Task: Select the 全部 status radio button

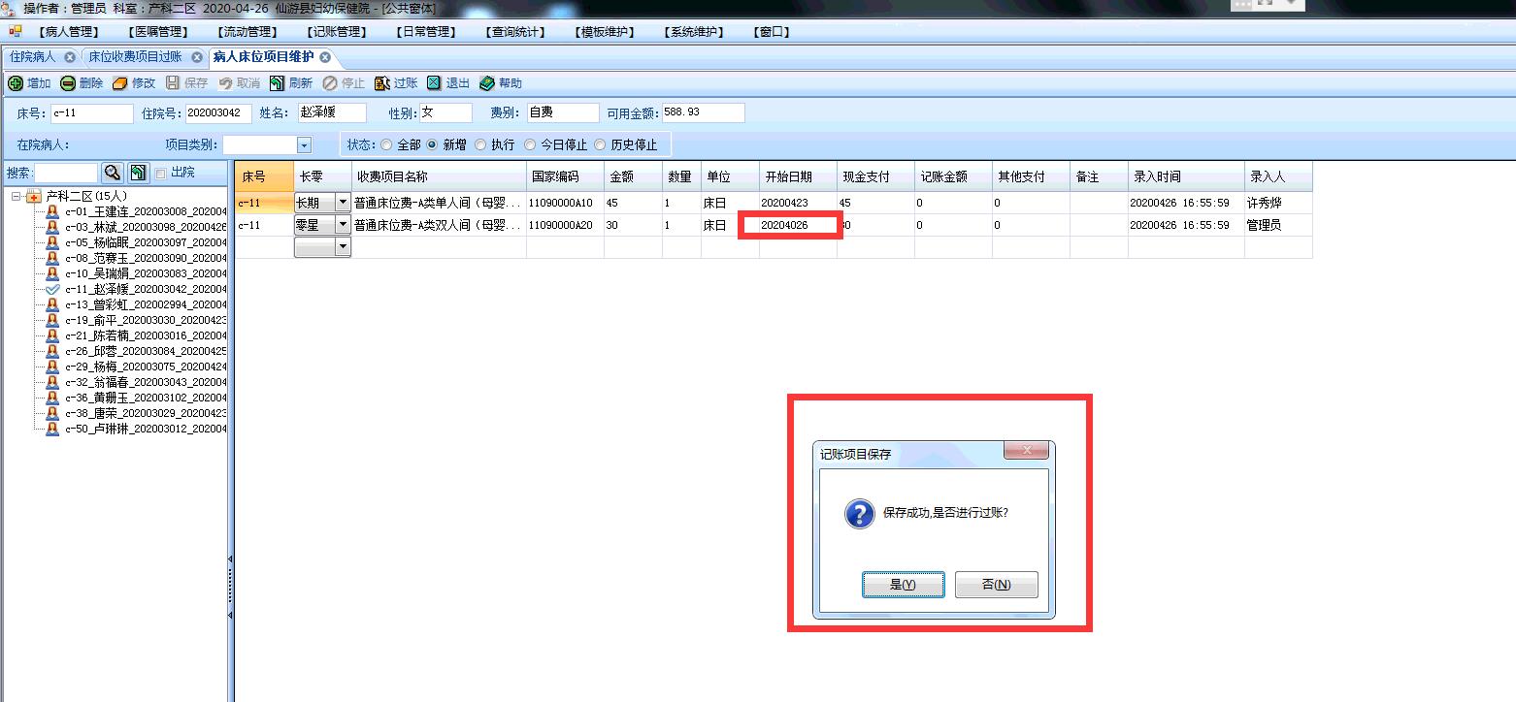Action: [387, 144]
